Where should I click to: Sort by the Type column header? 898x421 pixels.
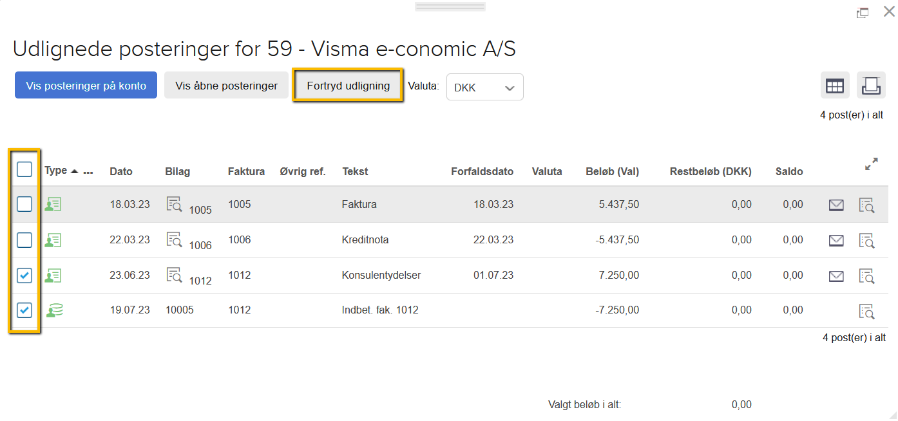56,171
